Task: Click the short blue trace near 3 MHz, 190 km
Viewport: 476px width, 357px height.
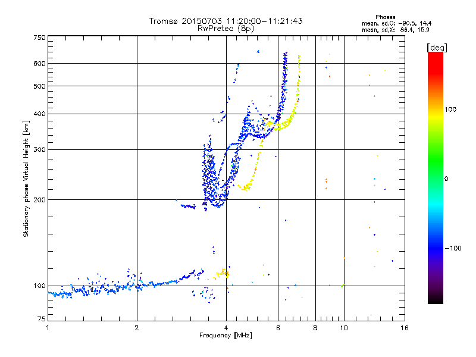Action: pos(188,206)
